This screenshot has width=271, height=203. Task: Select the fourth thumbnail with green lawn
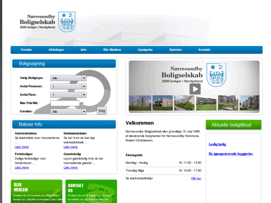click(206, 103)
